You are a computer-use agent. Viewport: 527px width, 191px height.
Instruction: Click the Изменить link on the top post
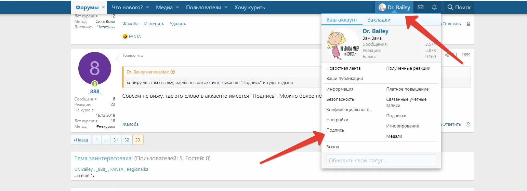pos(154,24)
